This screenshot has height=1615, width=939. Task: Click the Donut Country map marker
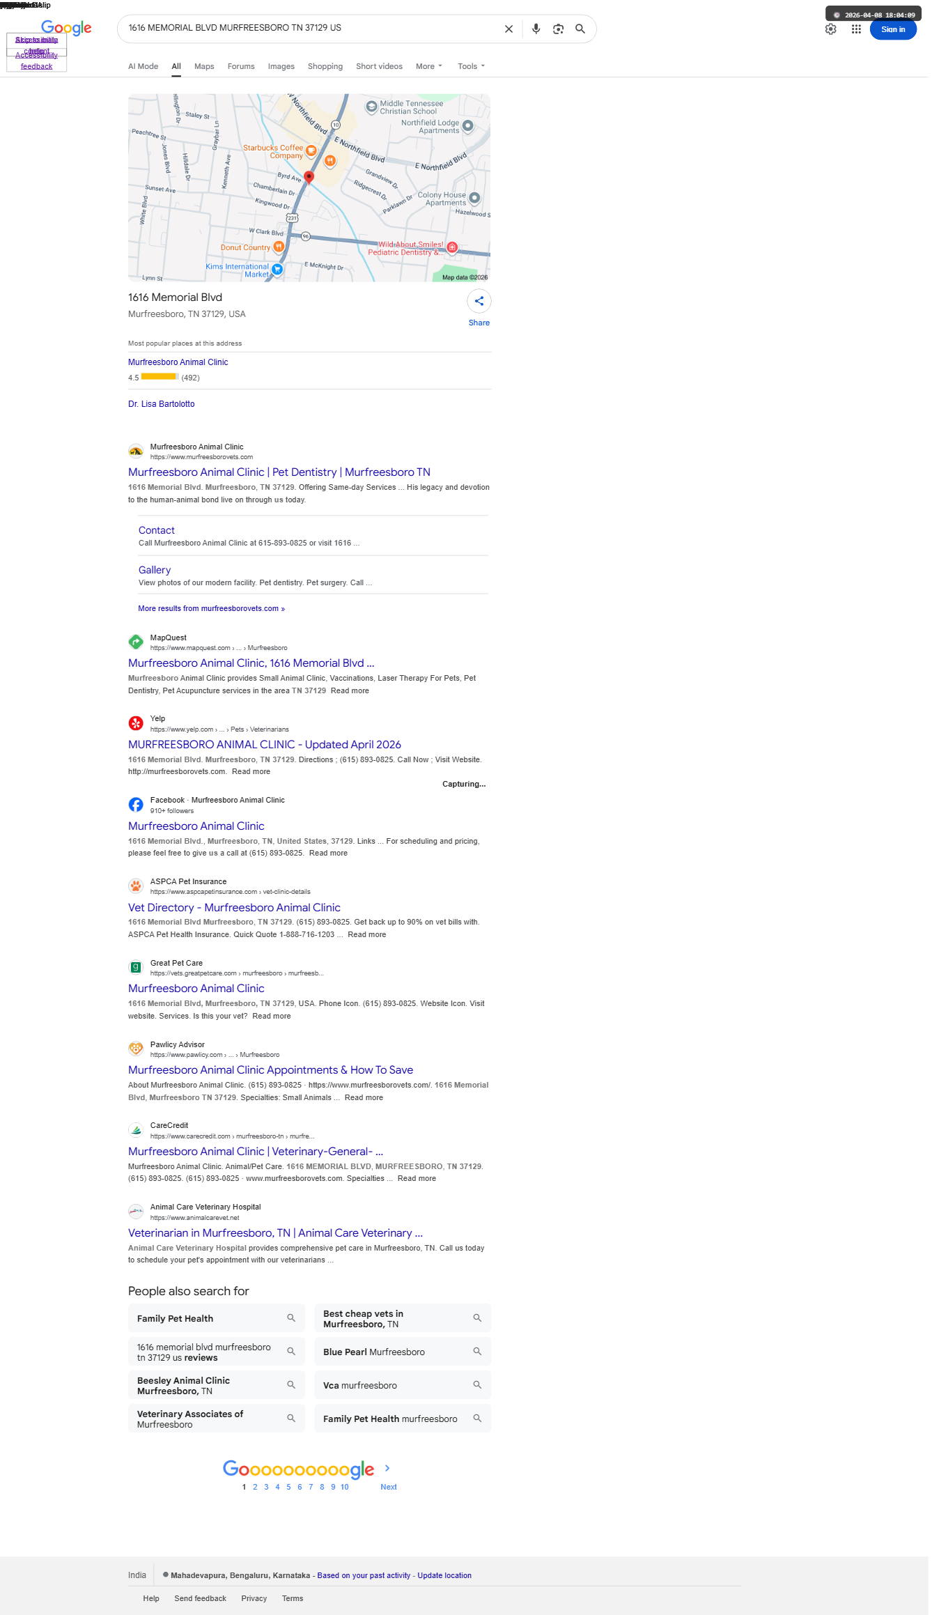pos(279,247)
